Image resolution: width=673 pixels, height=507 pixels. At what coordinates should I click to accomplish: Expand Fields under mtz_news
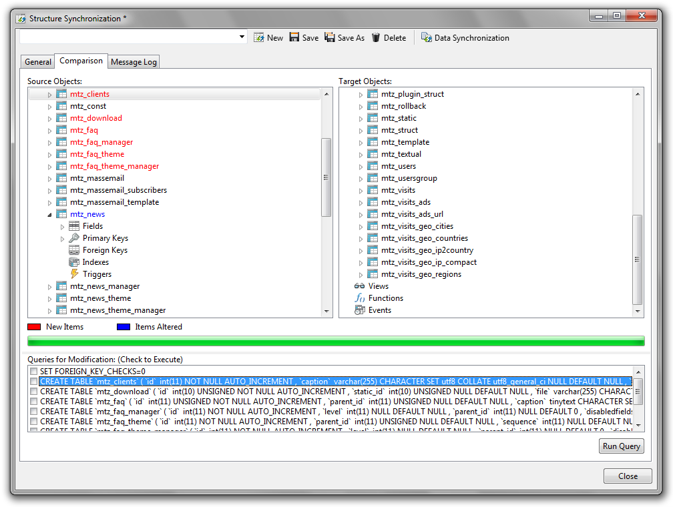coord(62,227)
